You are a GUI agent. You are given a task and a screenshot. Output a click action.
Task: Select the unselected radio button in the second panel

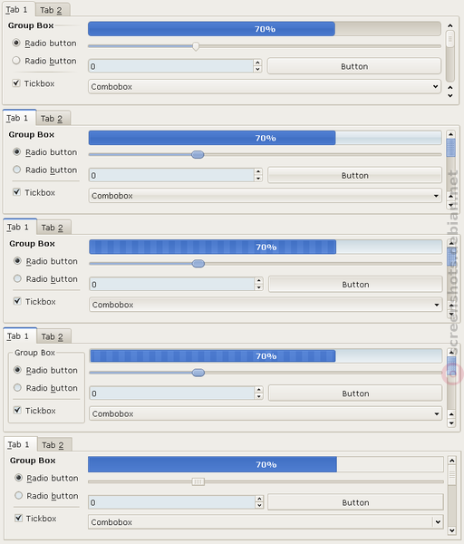(x=16, y=170)
